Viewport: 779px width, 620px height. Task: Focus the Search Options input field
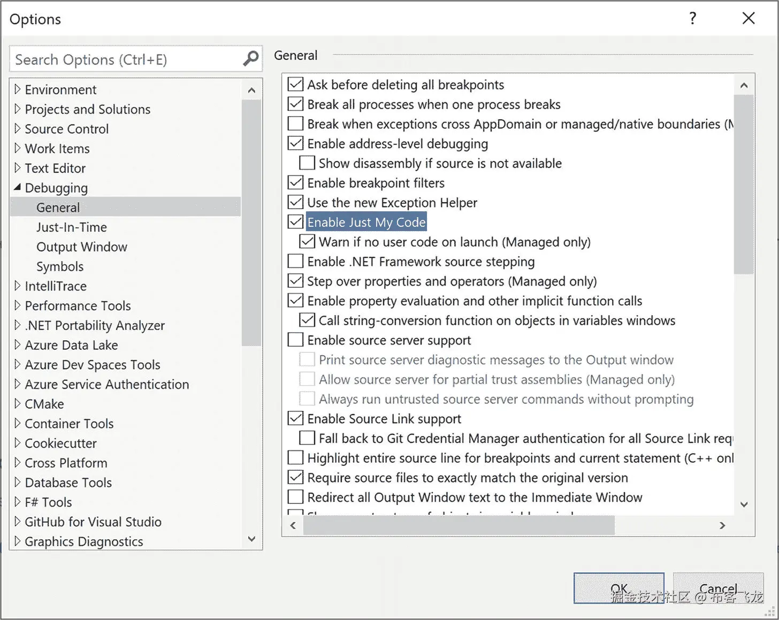tap(136, 59)
